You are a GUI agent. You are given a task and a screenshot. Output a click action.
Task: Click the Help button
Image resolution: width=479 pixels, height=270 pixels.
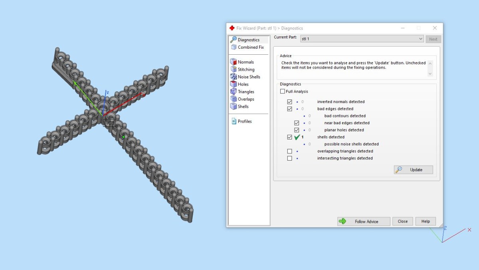coord(426,221)
